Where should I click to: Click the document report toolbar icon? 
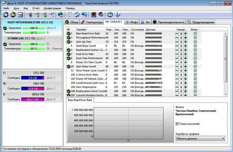point(70,15)
